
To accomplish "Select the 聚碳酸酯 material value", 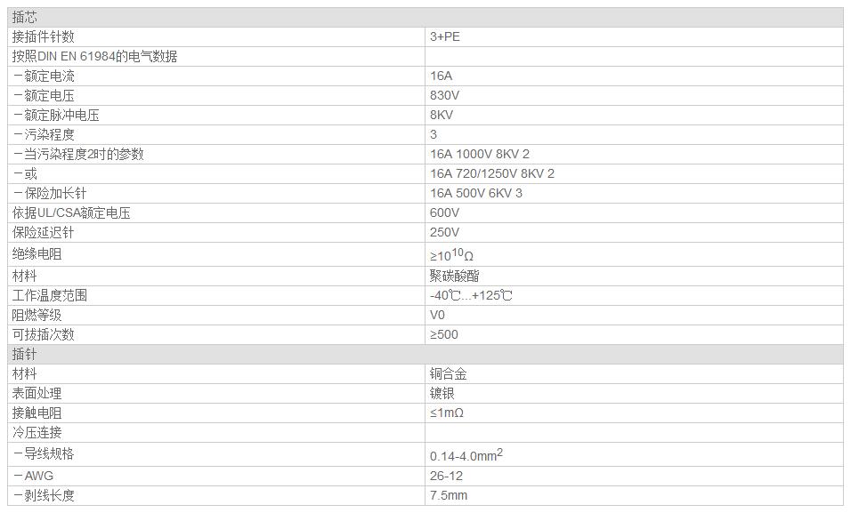I will (455, 276).
